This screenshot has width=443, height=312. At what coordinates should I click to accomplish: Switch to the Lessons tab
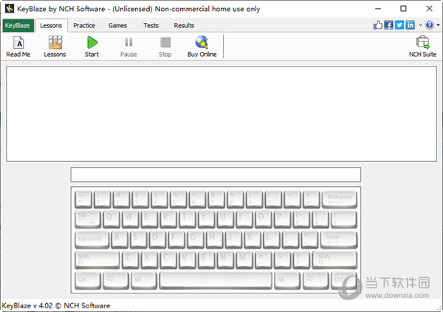point(51,25)
